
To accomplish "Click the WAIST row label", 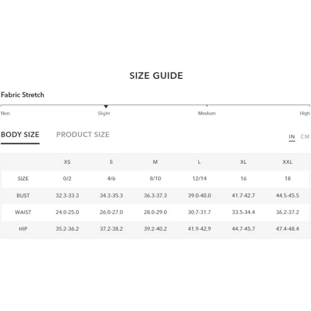I will pos(23,212).
